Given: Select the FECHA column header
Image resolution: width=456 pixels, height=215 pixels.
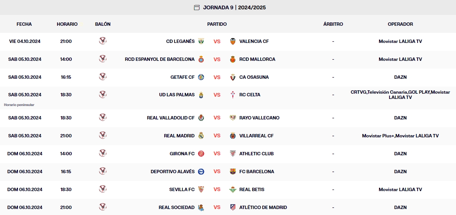Looking at the screenshot, I should (24, 24).
